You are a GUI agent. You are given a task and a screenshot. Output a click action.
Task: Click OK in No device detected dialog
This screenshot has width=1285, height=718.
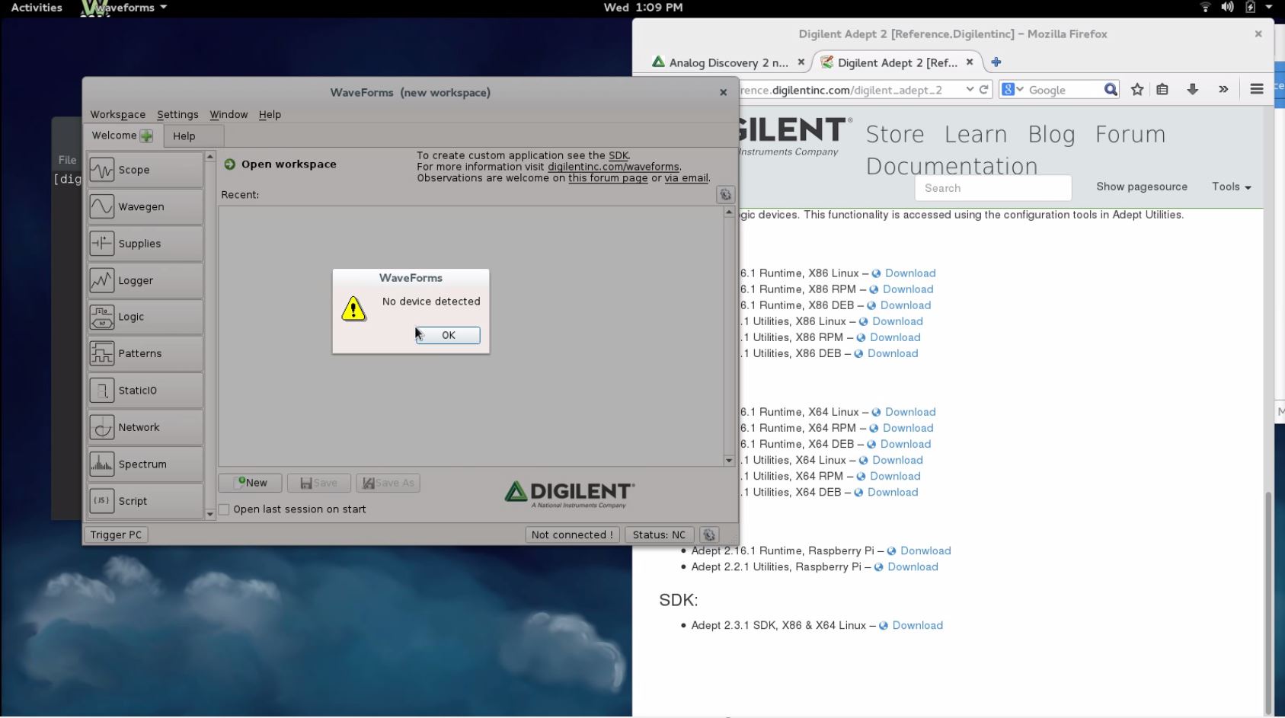click(448, 335)
